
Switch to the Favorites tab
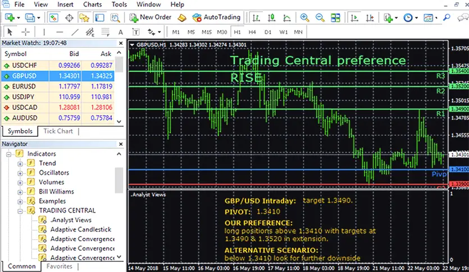(59, 266)
